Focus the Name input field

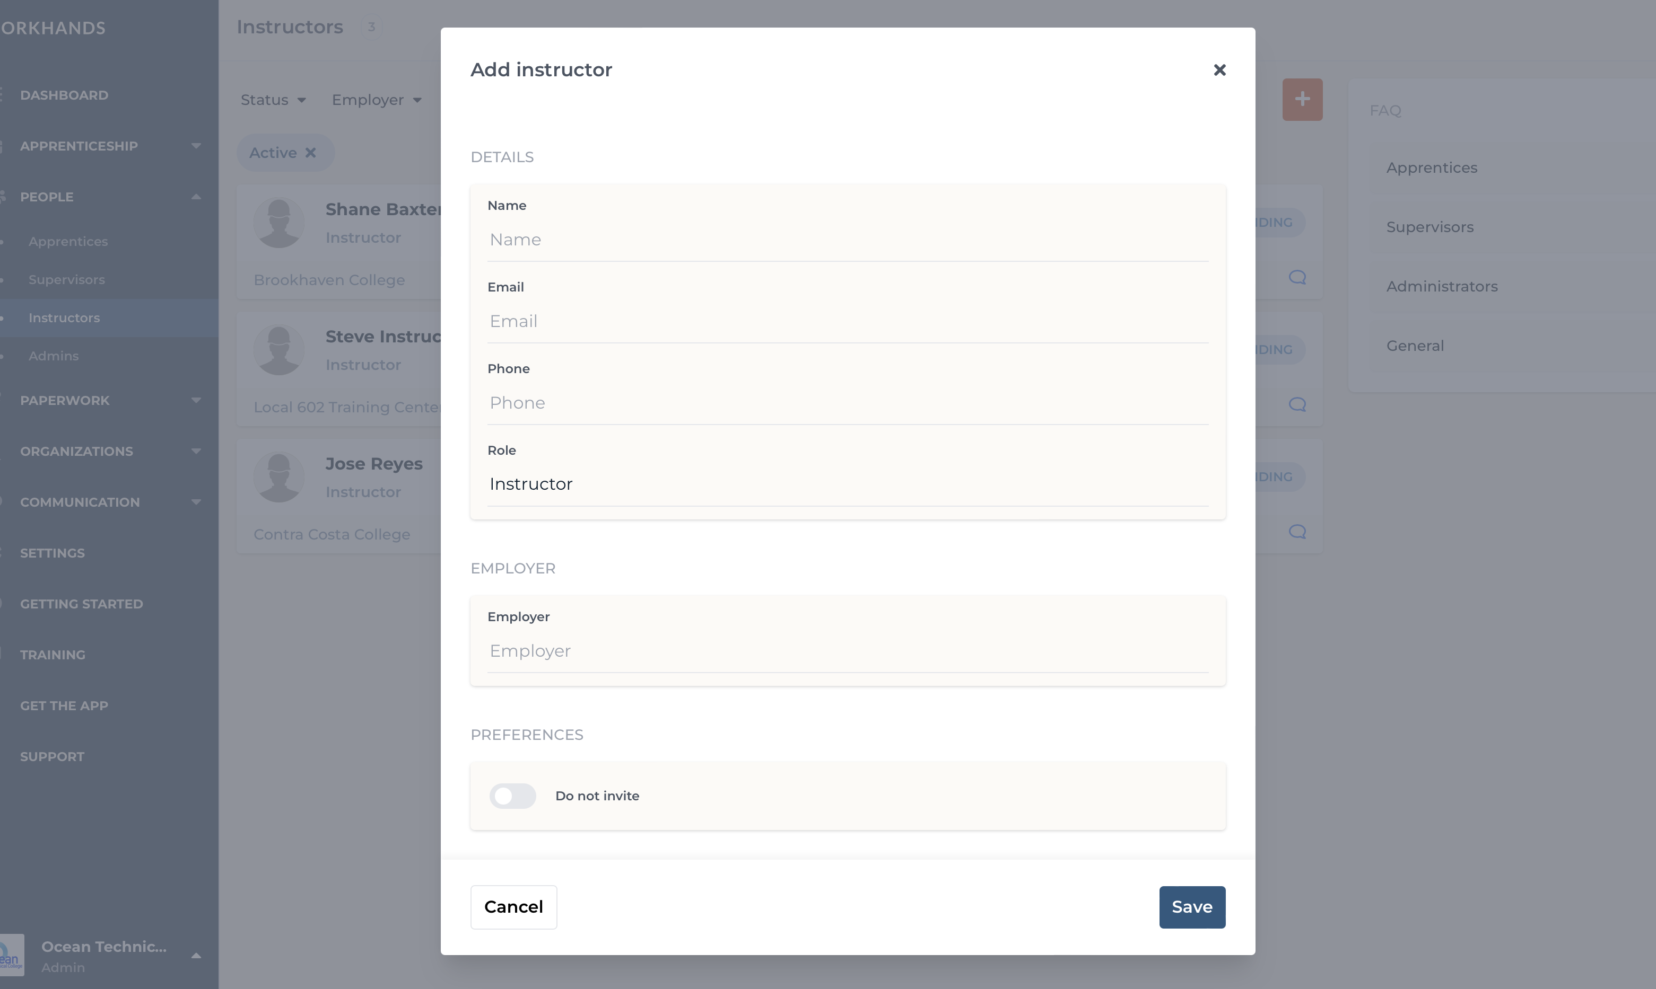(x=848, y=240)
